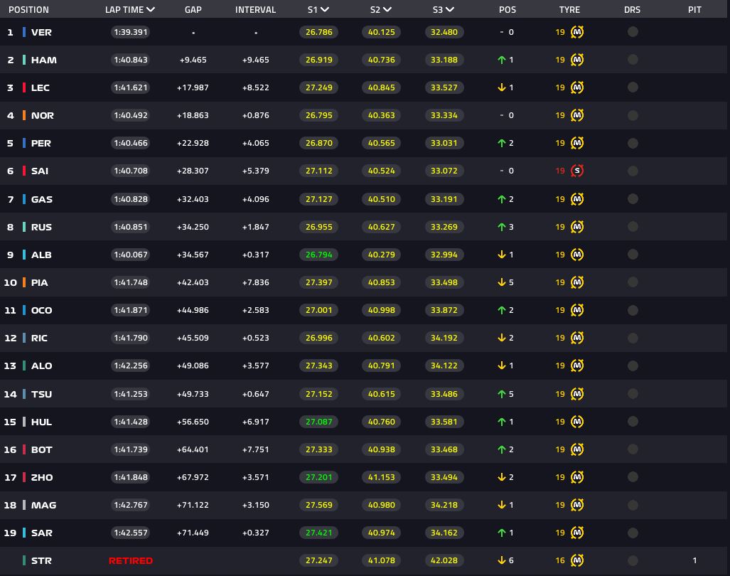Click Sainz's red soft tyre icon

pyautogui.click(x=577, y=171)
